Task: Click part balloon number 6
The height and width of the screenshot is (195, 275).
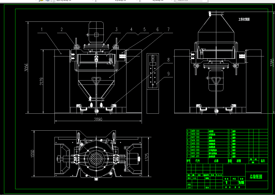Action: (158, 29)
